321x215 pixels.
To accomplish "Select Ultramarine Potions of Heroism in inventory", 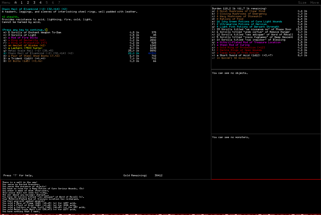I will click(260, 24).
